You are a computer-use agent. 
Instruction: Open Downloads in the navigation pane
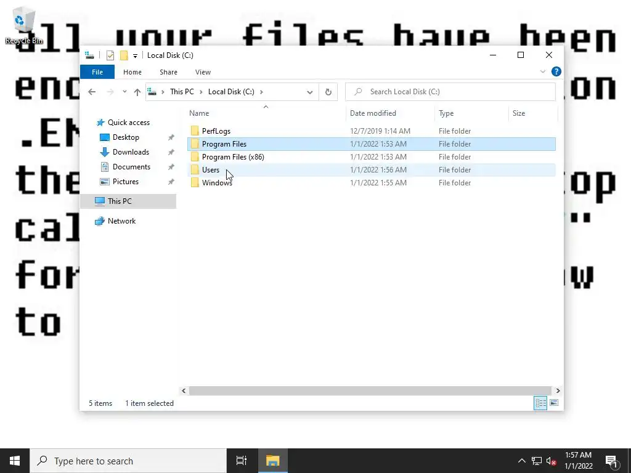(x=131, y=152)
